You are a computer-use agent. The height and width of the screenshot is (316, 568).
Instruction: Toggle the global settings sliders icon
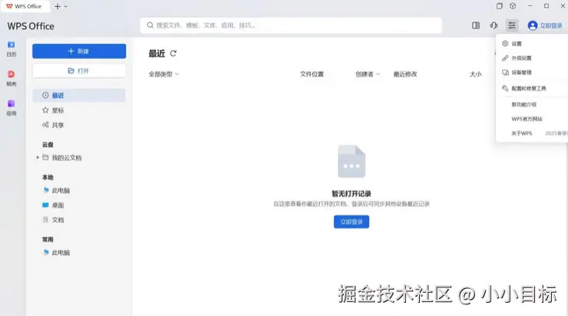click(512, 26)
